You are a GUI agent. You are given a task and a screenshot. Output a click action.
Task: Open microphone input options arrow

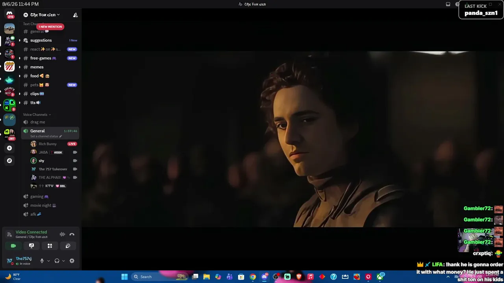pos(48,261)
